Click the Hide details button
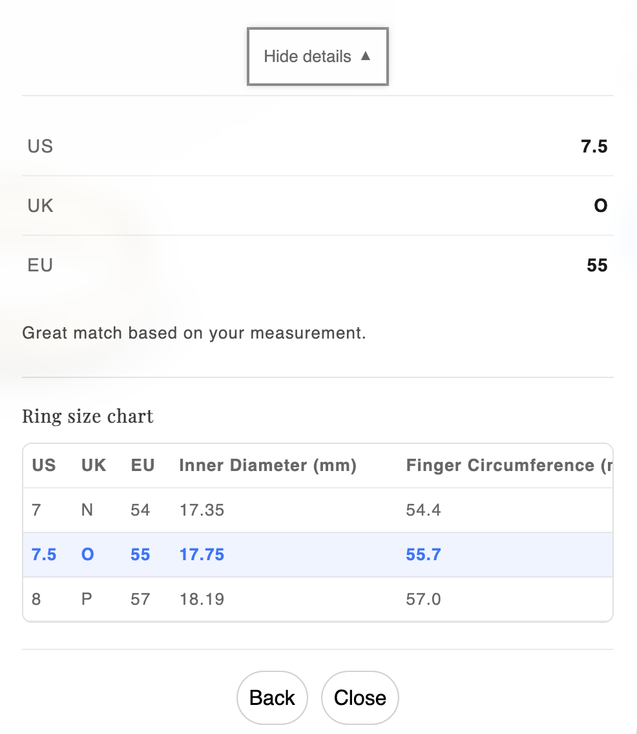637x734 pixels. (x=317, y=56)
